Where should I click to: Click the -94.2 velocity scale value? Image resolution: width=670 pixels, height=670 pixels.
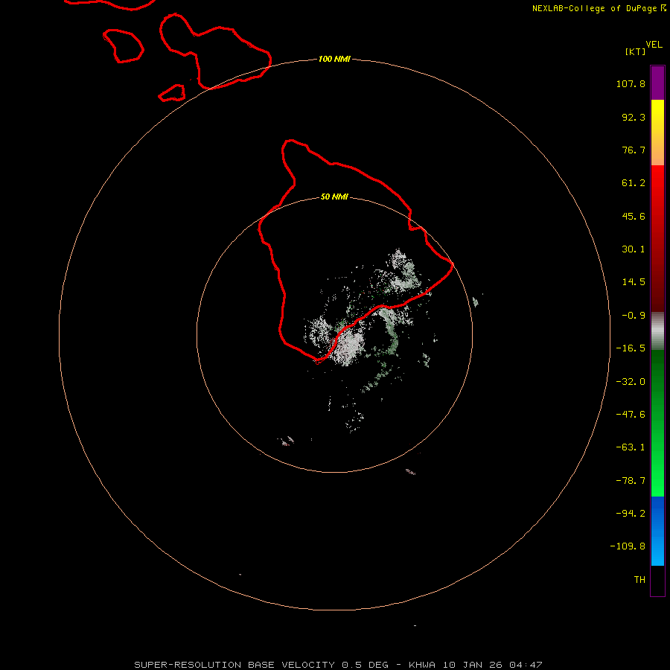(x=631, y=514)
